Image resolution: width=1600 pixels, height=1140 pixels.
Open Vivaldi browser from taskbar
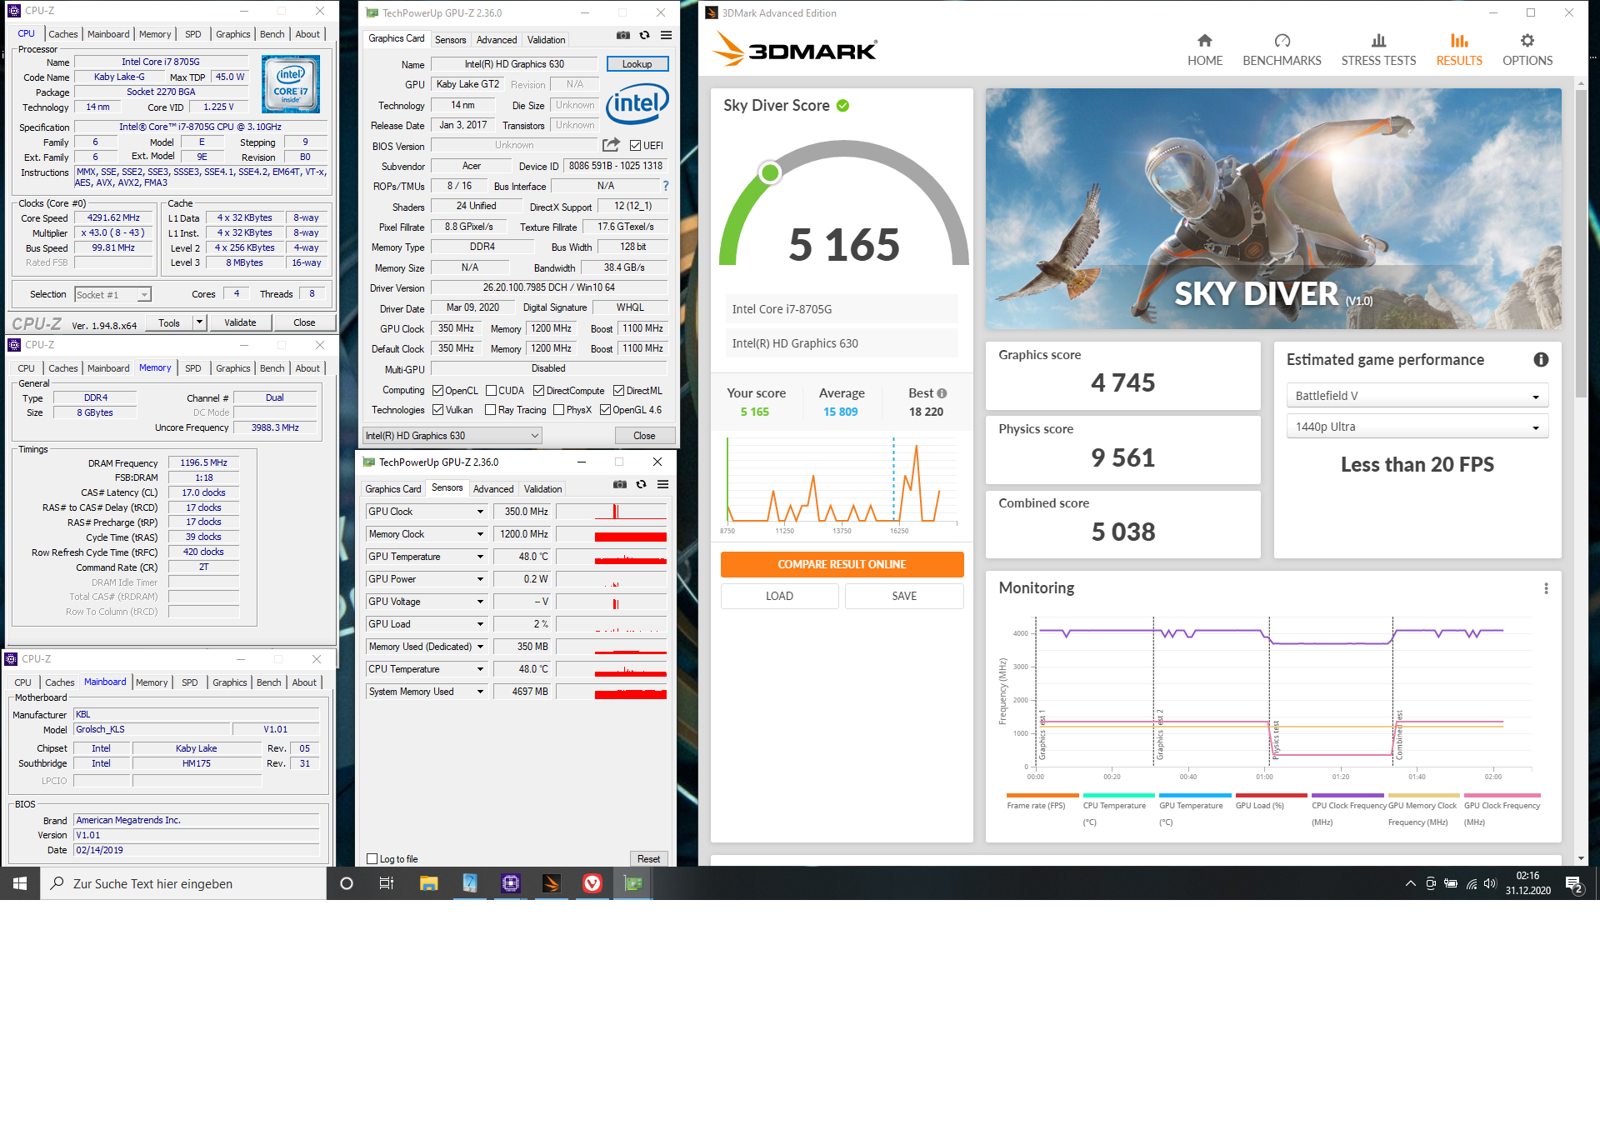[592, 883]
